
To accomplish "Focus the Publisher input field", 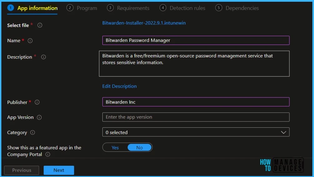I will (196, 102).
